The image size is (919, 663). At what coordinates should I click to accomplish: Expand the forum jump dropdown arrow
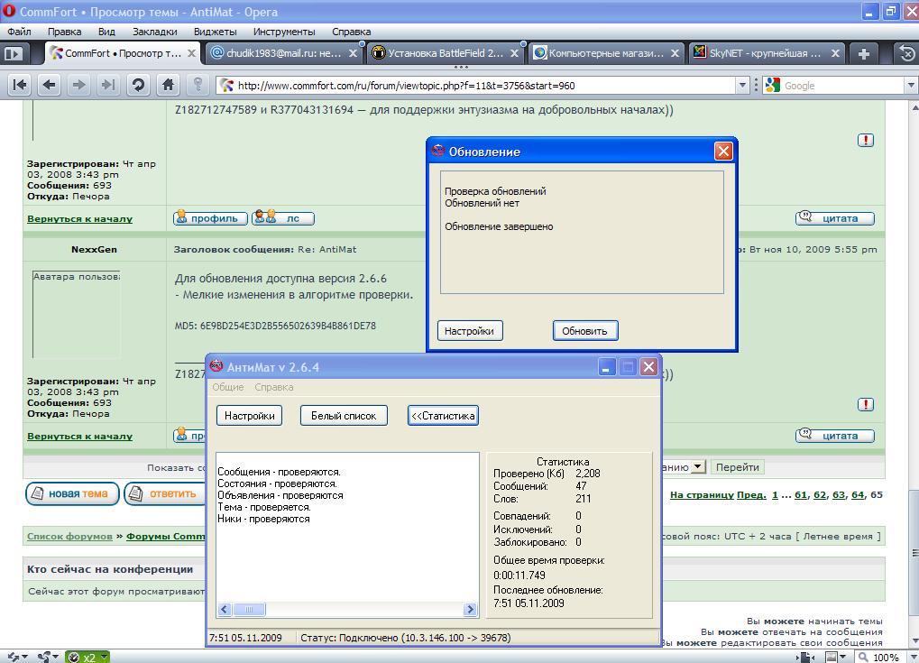[x=697, y=467]
